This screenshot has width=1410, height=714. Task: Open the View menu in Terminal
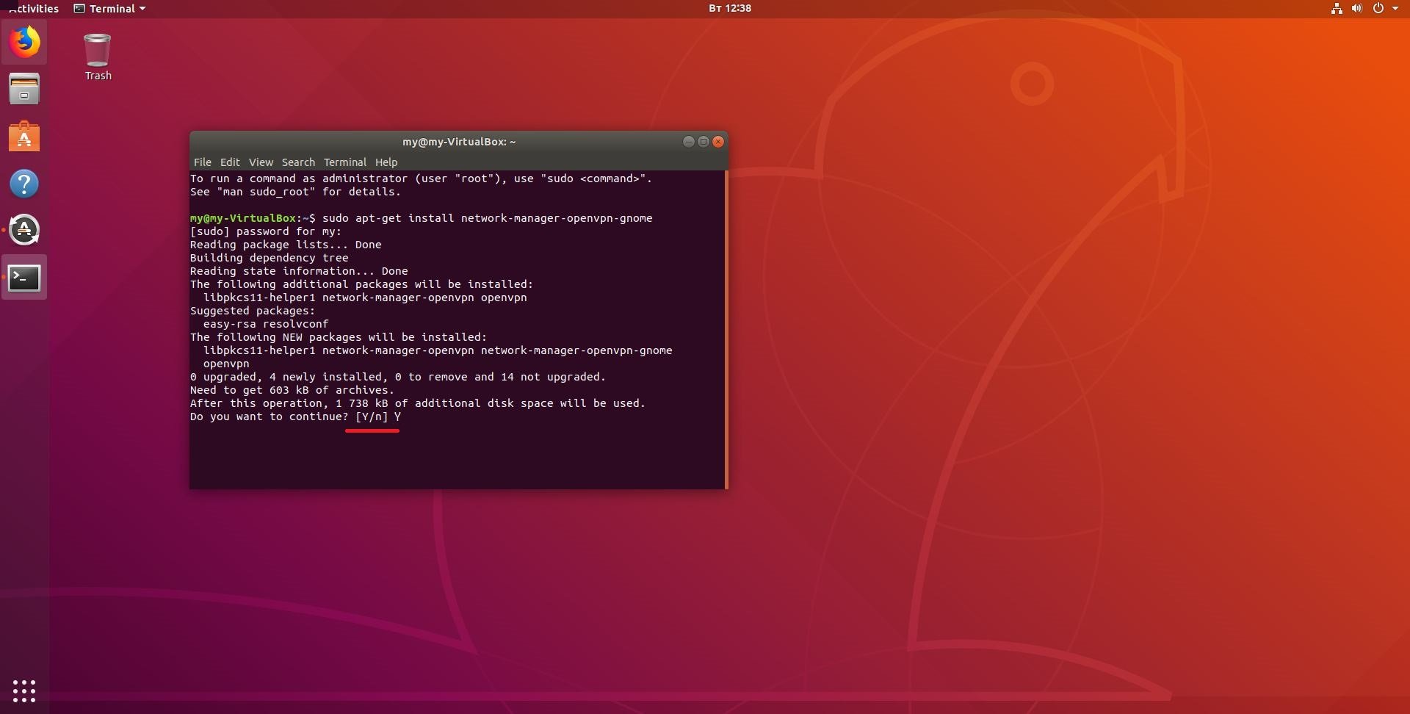point(261,162)
